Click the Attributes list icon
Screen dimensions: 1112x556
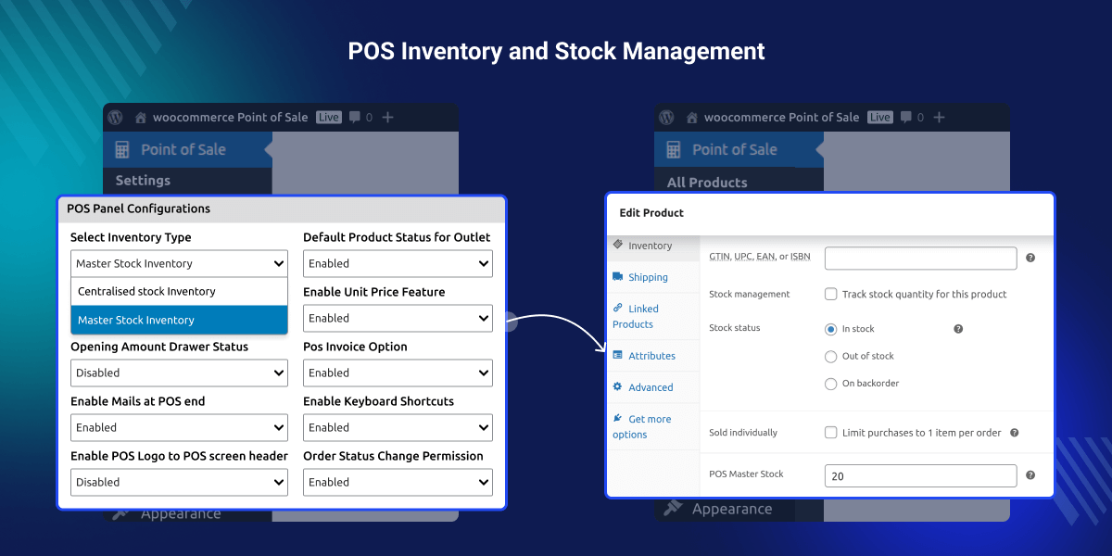618,355
